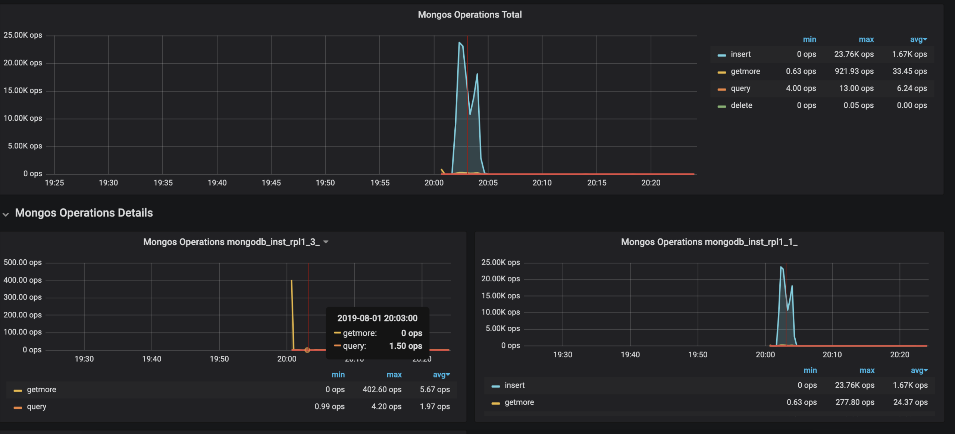Viewport: 955px width, 434px height.
Task: Click the orange data point marker on rpl1_3_ graph
Action: point(307,350)
